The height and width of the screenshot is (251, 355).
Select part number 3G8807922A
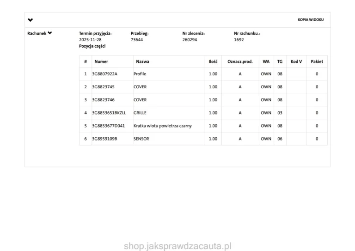click(105, 74)
